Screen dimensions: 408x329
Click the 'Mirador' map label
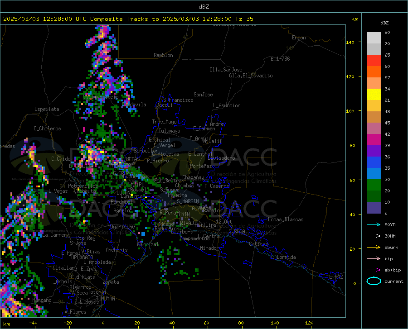point(209,248)
